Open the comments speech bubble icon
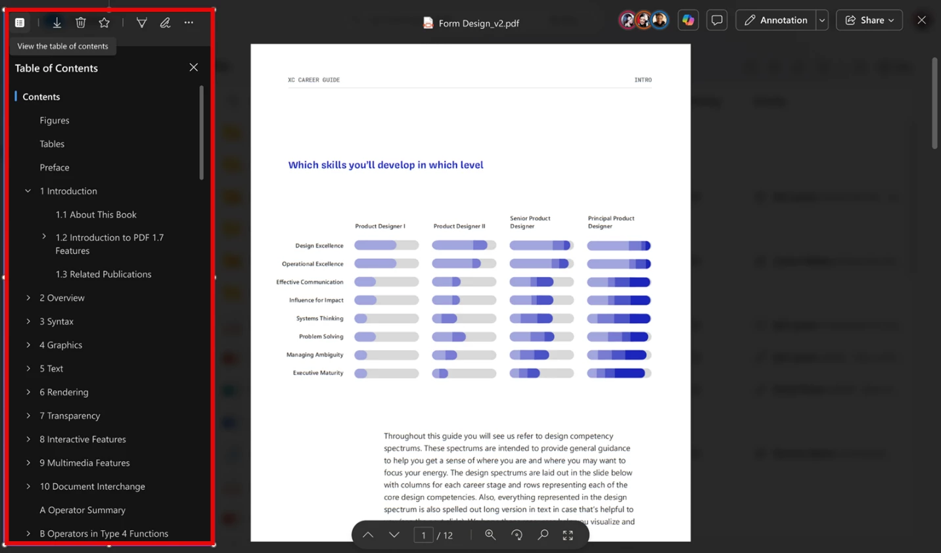 pyautogui.click(x=717, y=20)
